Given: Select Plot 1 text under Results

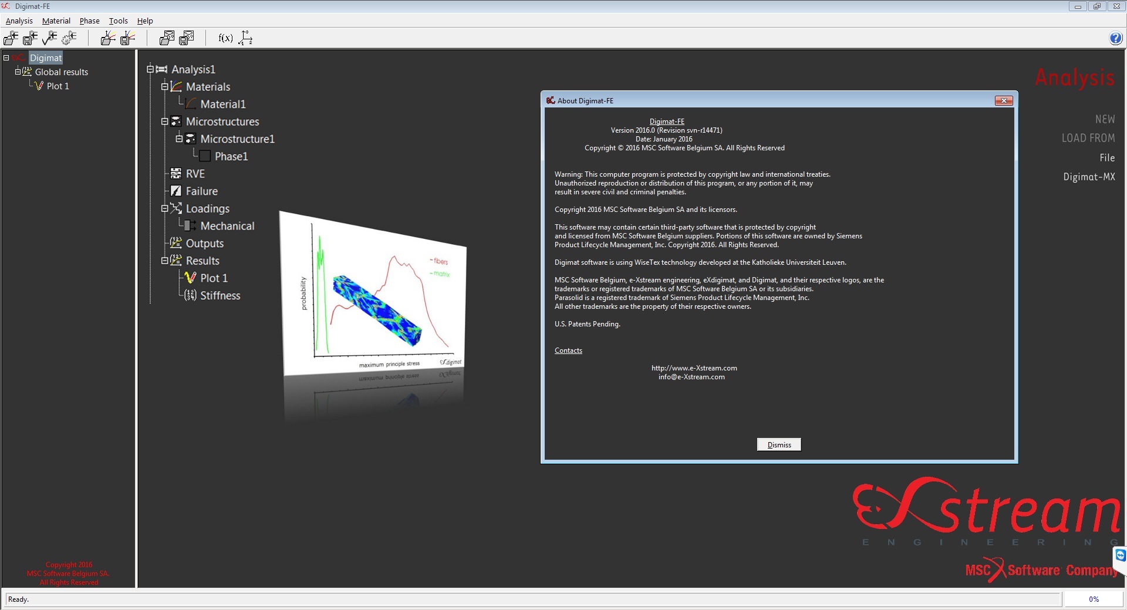Looking at the screenshot, I should [x=214, y=278].
